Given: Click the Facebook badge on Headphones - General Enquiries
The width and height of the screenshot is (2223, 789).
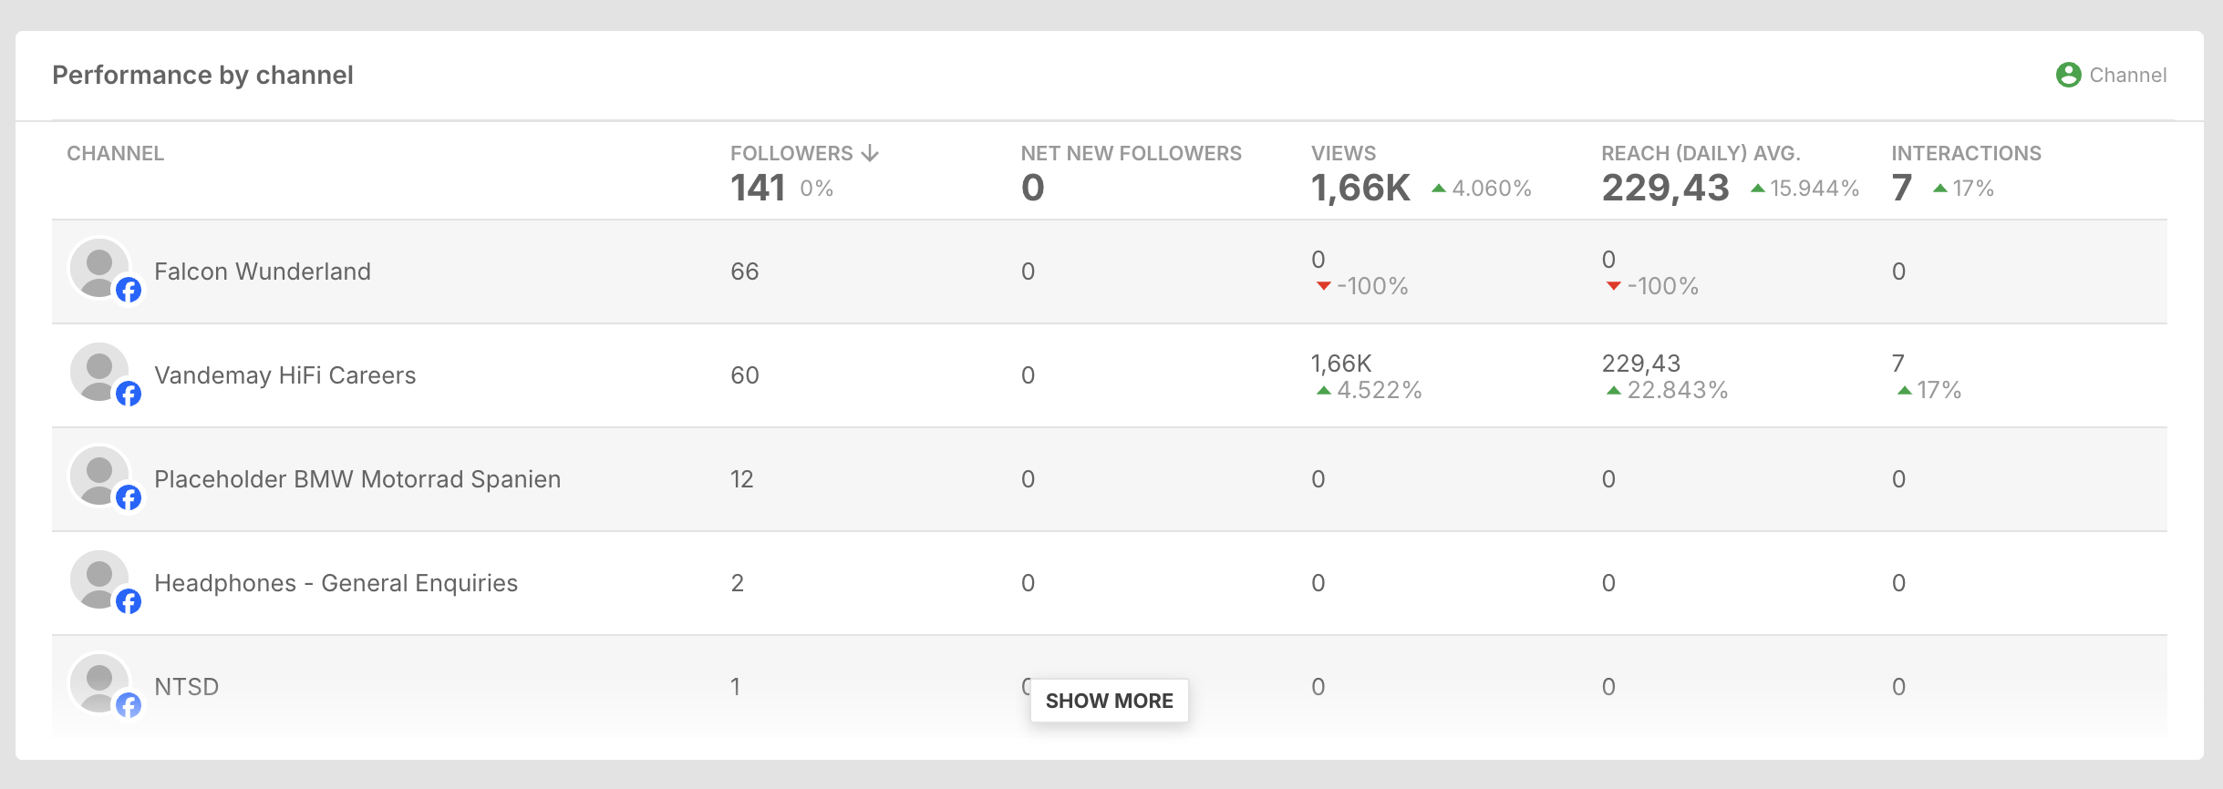Looking at the screenshot, I should [129, 601].
